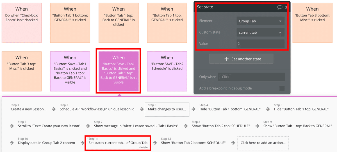
Task: Open Step 3 Make changes to User
Action: 167,109
